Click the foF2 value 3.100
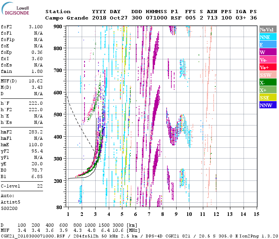 [x=35, y=27]
